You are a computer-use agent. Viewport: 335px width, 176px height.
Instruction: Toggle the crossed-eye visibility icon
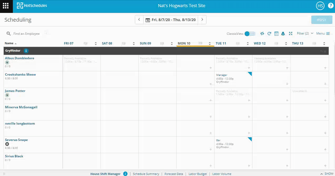tap(262, 33)
